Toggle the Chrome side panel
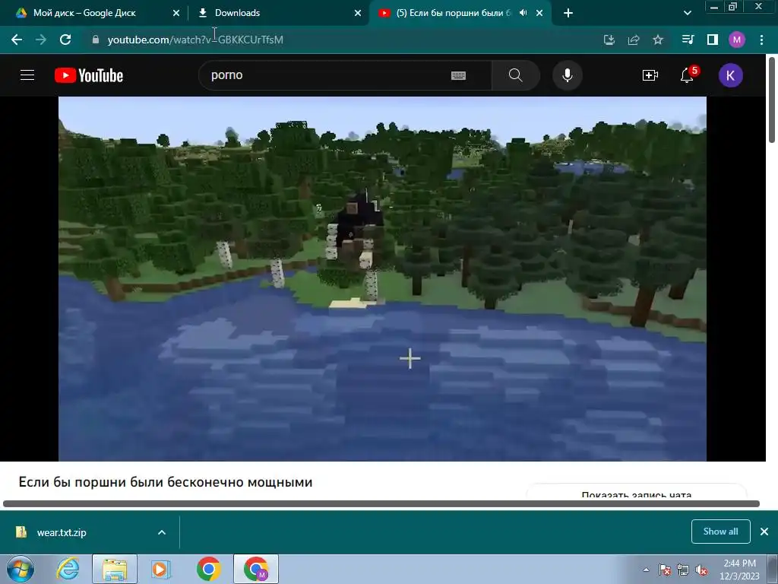778x584 pixels. (713, 40)
